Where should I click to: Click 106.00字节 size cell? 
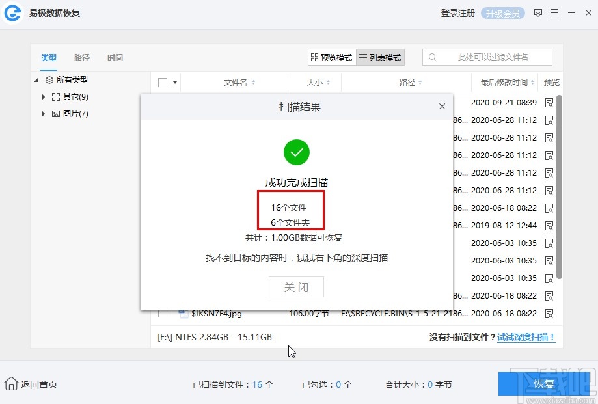(309, 314)
